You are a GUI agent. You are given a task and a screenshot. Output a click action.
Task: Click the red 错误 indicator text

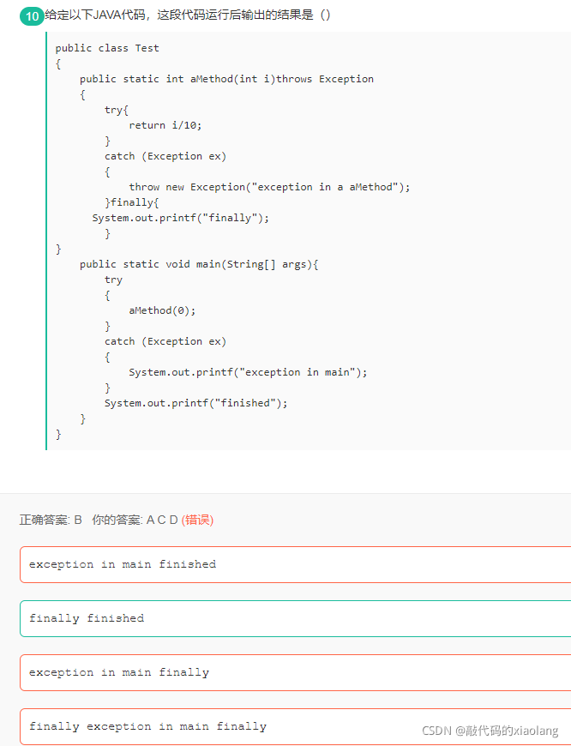197,520
